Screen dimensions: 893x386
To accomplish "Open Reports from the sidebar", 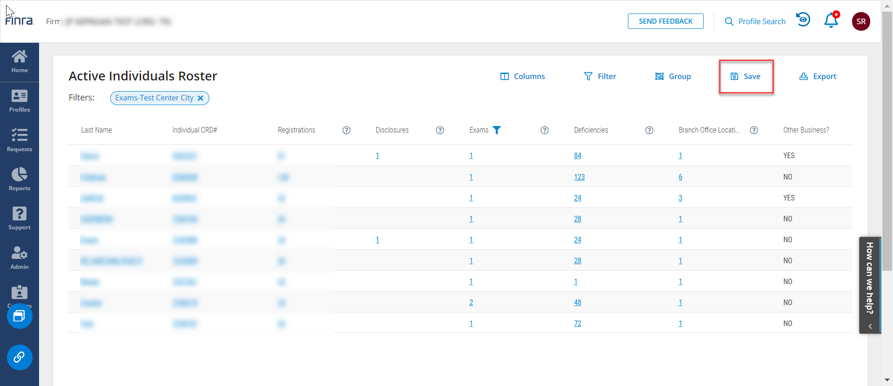I will coord(20,180).
